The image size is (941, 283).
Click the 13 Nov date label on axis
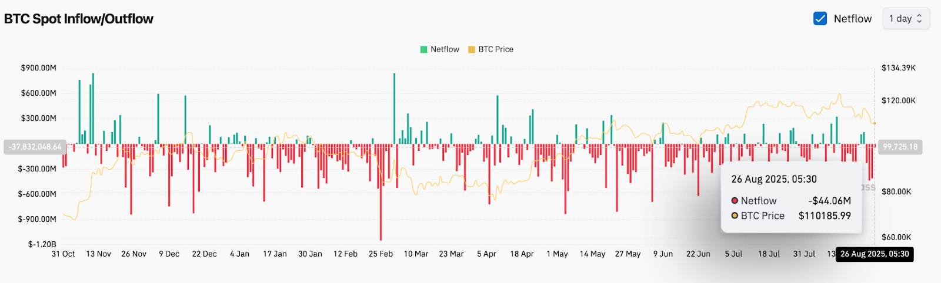[x=98, y=254]
